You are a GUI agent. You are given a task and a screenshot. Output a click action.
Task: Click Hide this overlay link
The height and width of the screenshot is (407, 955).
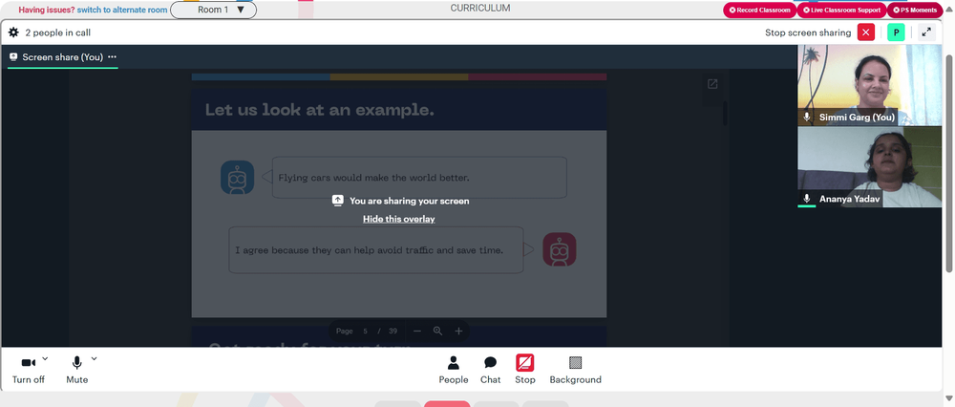coord(399,219)
